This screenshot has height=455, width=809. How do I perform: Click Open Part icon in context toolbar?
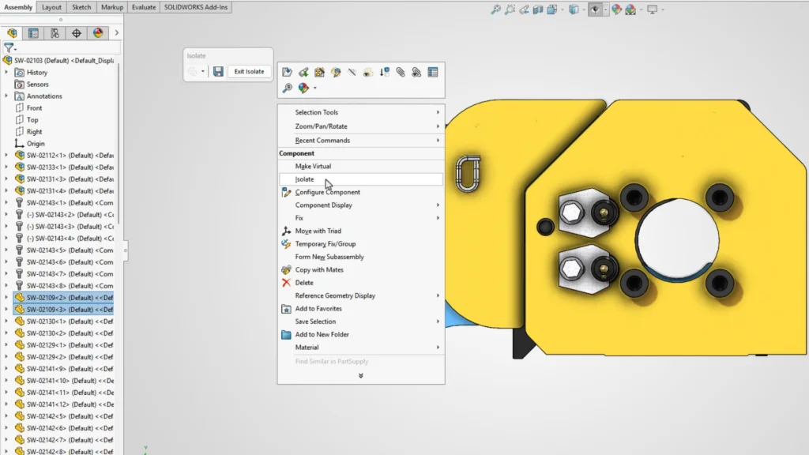click(x=287, y=72)
